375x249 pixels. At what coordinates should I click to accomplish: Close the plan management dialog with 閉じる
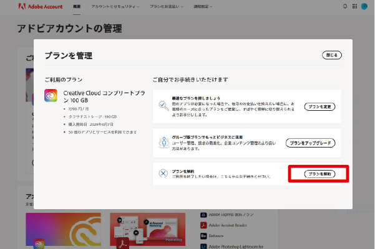332,55
